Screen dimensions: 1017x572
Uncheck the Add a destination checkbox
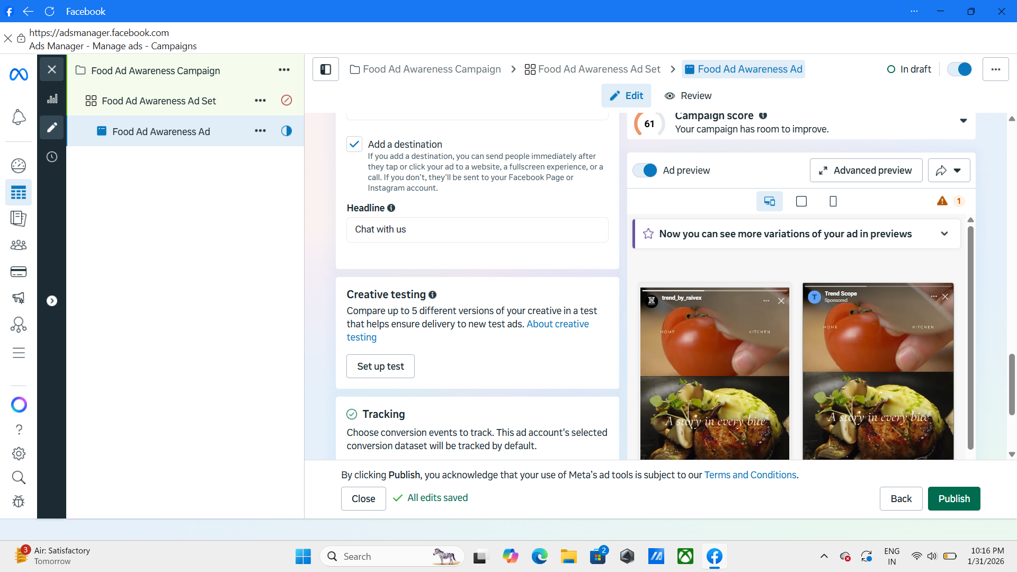pos(354,144)
